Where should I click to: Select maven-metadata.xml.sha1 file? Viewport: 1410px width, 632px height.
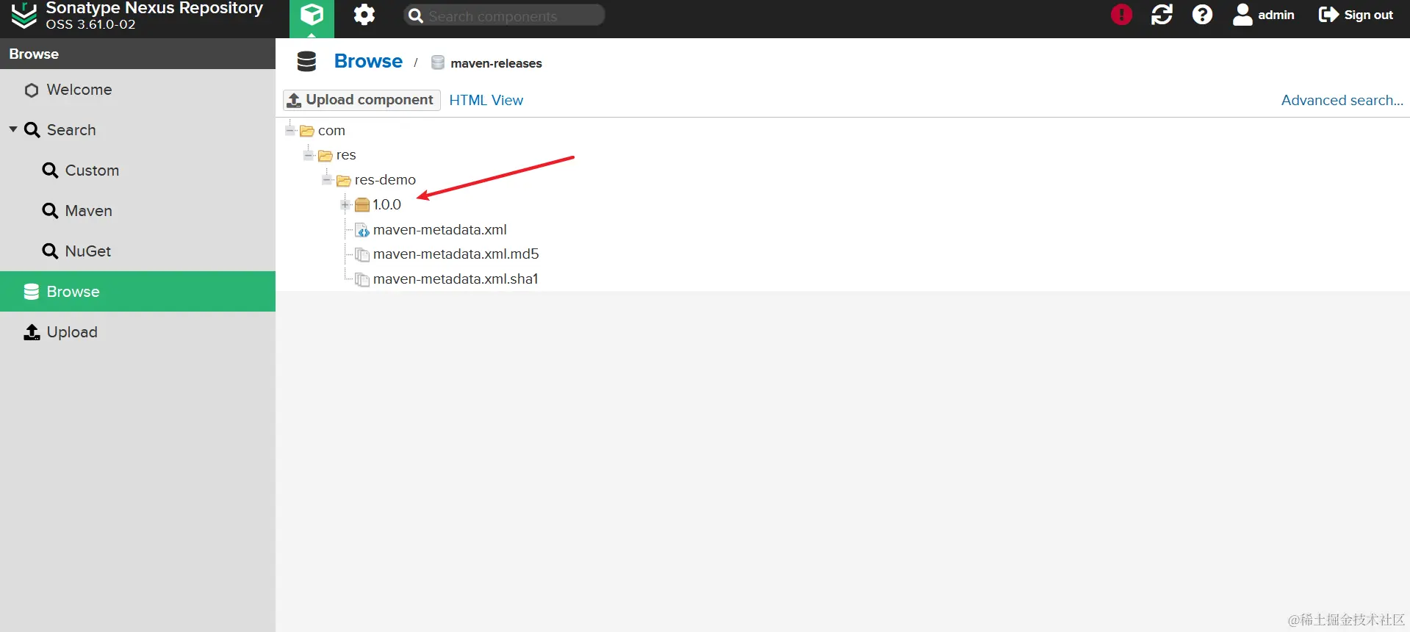(x=456, y=279)
